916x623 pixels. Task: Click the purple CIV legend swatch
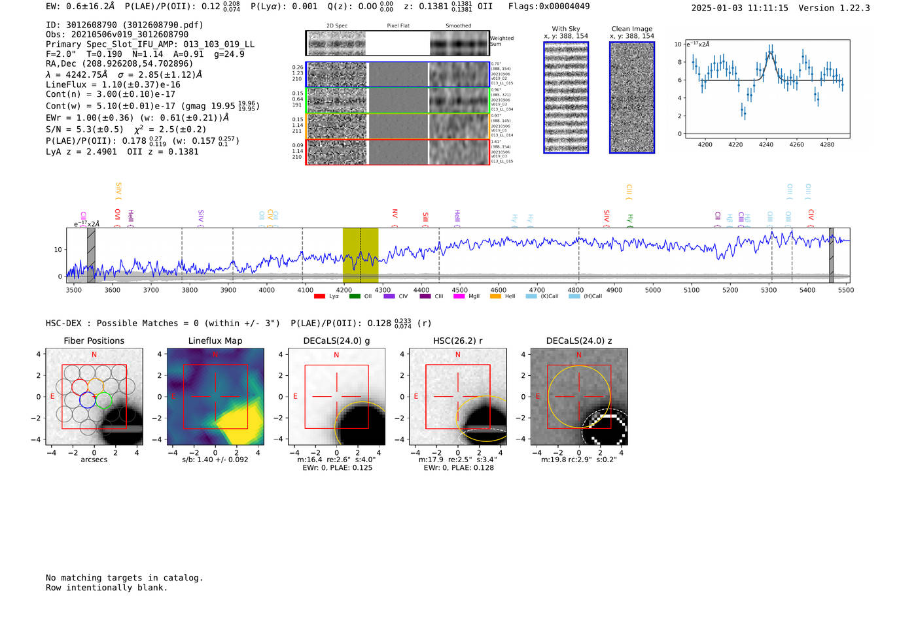coord(389,296)
